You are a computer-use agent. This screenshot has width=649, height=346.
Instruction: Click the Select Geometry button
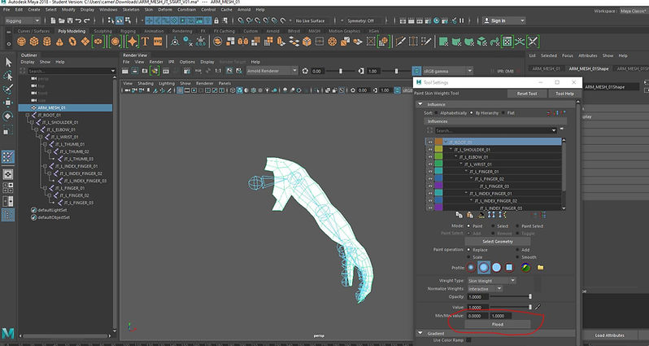click(498, 241)
